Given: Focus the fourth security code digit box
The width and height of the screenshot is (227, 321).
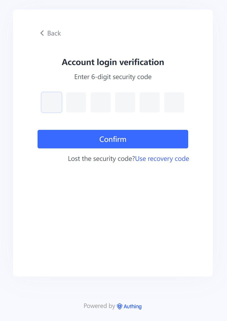Looking at the screenshot, I should click(125, 102).
